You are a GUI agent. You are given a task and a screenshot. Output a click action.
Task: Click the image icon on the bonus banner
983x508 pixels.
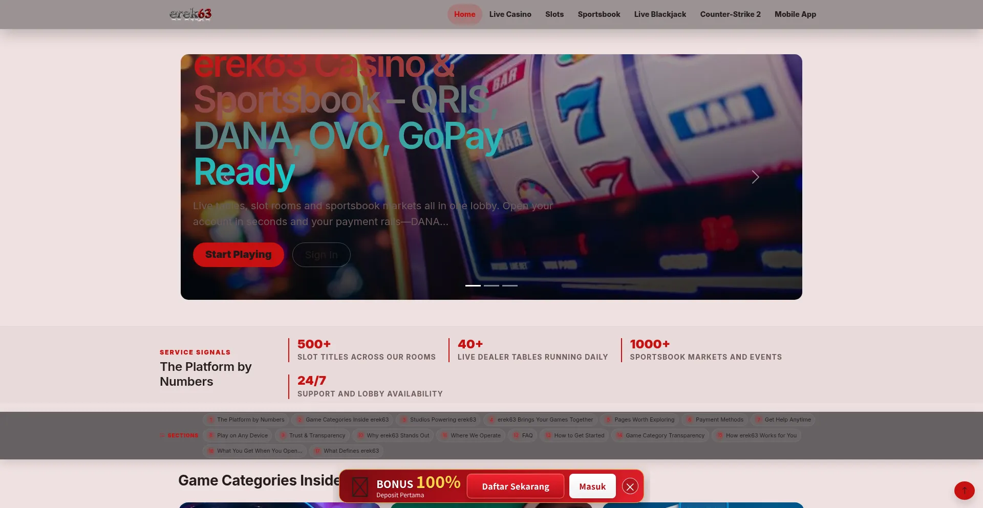(x=360, y=487)
